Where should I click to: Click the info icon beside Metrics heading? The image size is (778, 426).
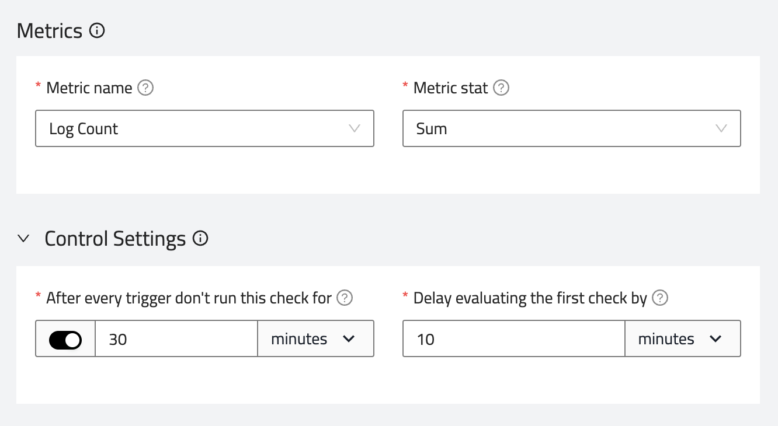coord(97,30)
